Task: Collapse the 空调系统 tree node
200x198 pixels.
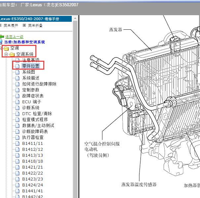Action: pos(6,54)
